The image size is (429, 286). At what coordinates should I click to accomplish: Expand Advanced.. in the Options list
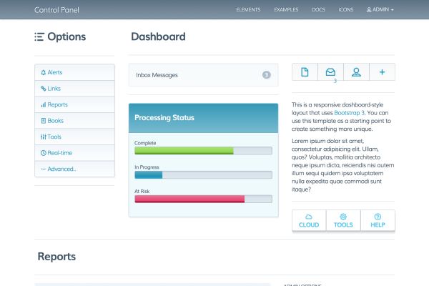[74, 169]
